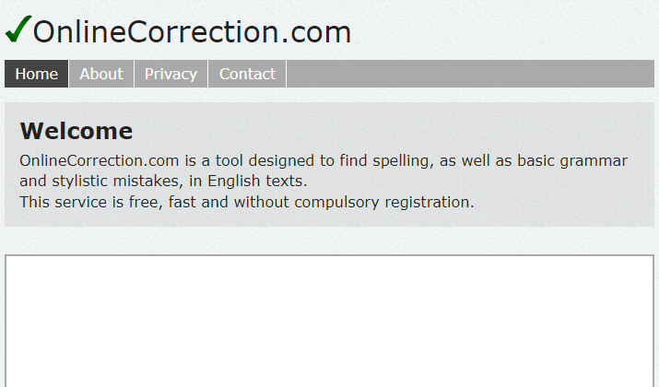
Task: Click the word 'spelling' in the description
Action: pyautogui.click(x=401, y=161)
